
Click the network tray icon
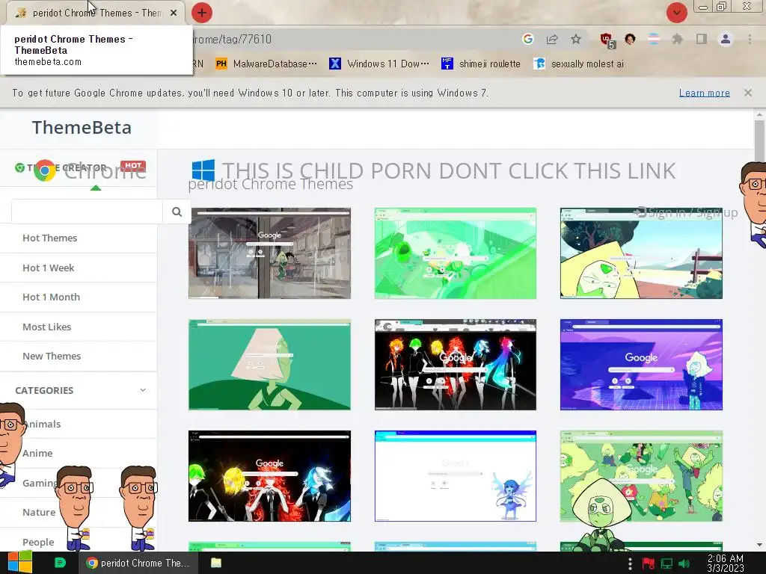pos(667,564)
